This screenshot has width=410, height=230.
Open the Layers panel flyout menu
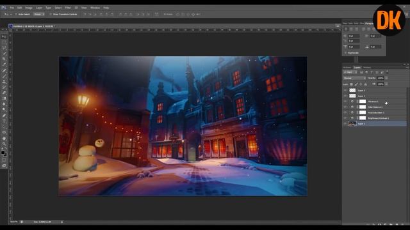pyautogui.click(x=407, y=68)
